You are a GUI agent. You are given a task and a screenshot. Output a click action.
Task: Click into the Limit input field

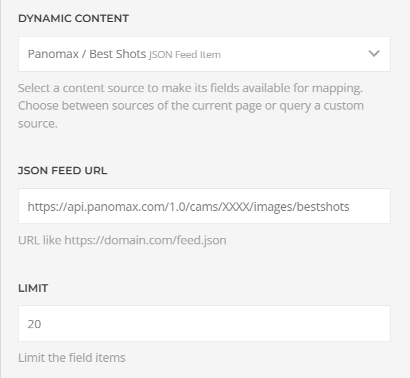pos(204,323)
